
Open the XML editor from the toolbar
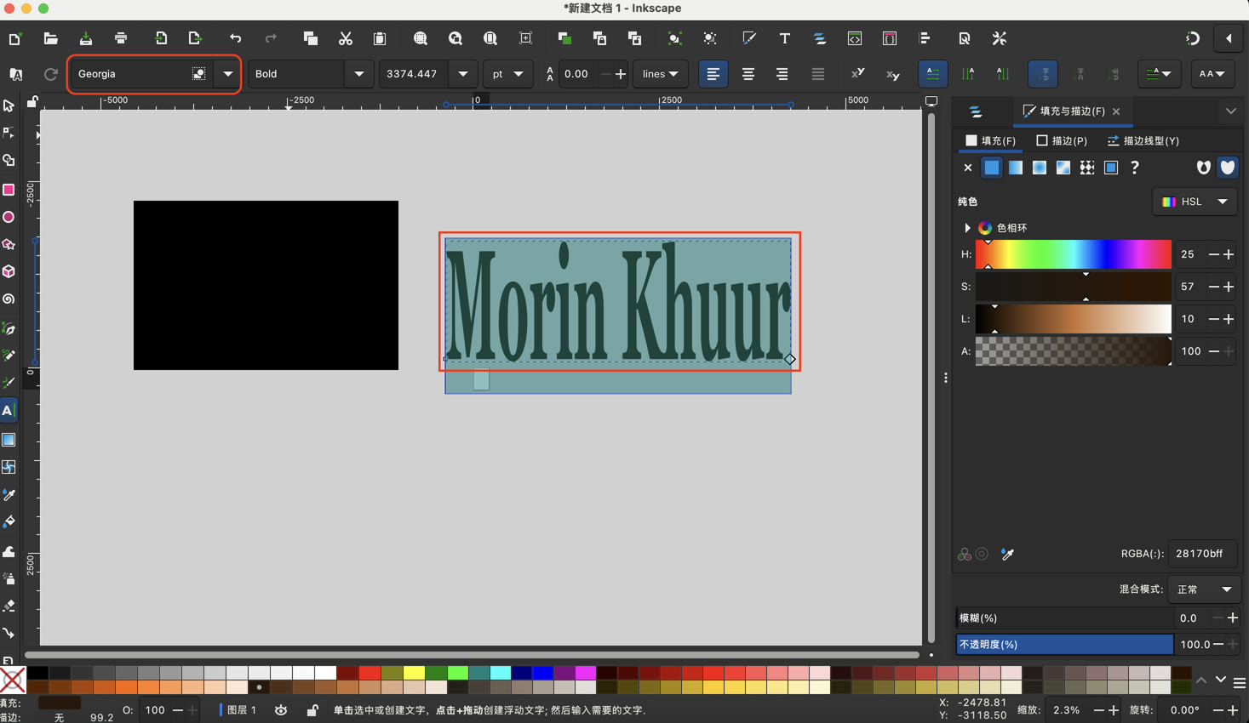[854, 38]
